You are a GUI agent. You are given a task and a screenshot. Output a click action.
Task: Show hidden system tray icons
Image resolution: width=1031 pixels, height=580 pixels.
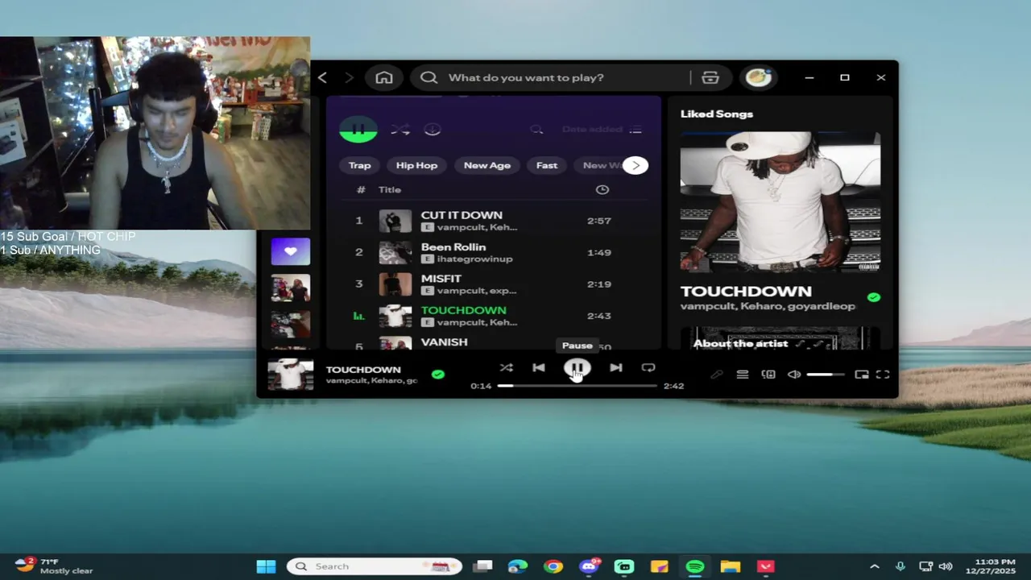[x=874, y=566]
